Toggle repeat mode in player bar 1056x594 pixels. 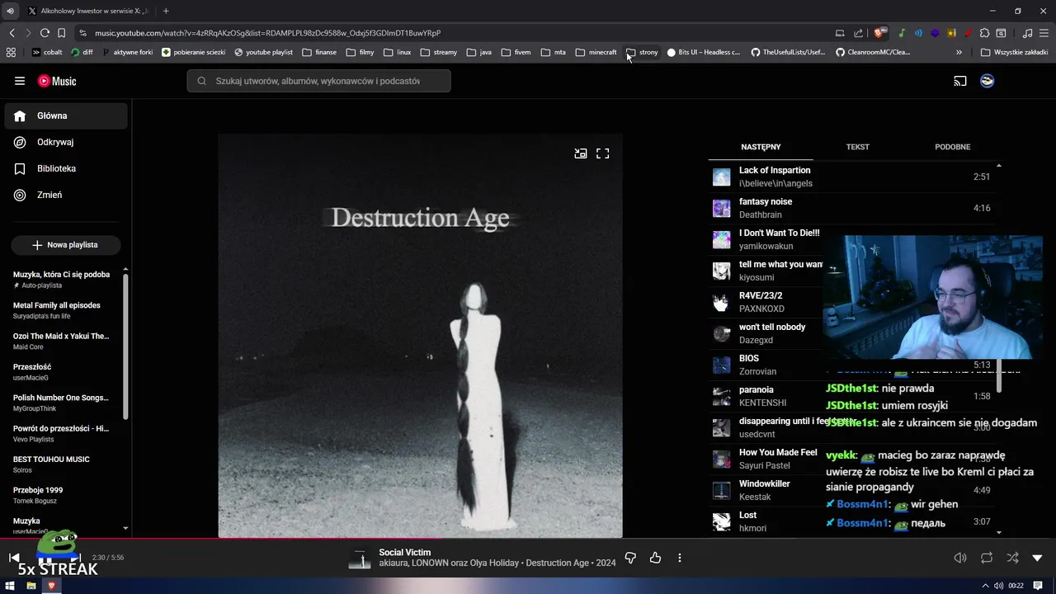tap(987, 559)
